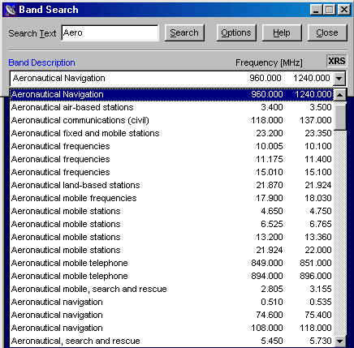Select Aeronautical frequencies 15.010 row
The height and width of the screenshot is (348, 354).
pyautogui.click(x=171, y=172)
